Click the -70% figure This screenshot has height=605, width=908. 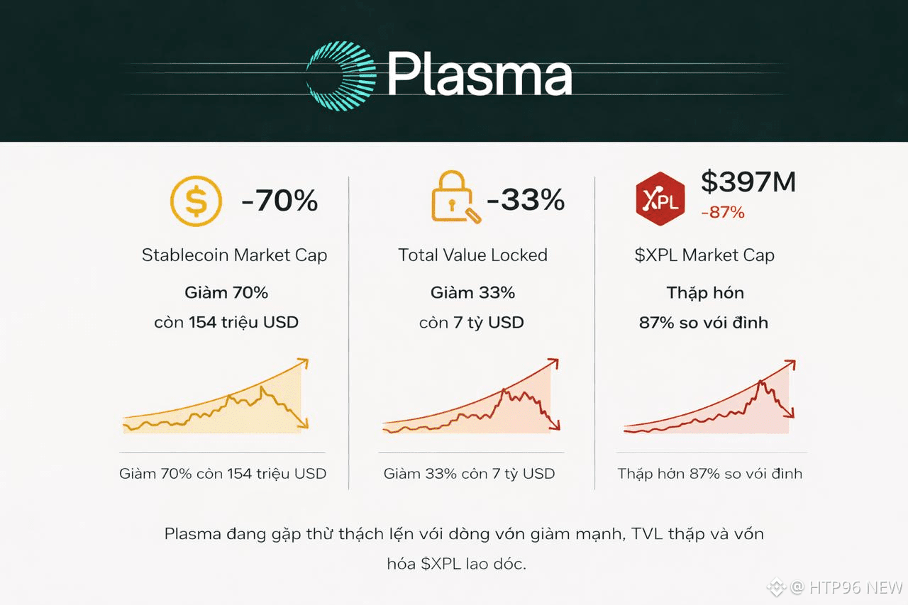279,201
